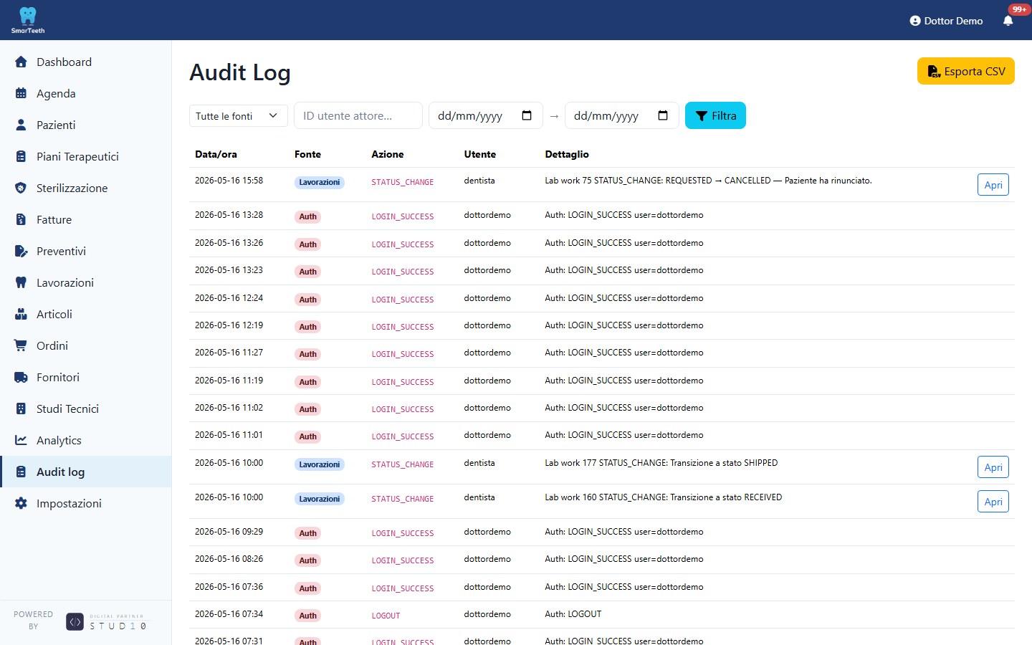Click the Pazienti person icon
The height and width of the screenshot is (645, 1032).
coord(21,125)
